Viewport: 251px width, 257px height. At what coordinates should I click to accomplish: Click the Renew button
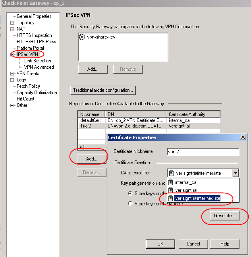pyautogui.click(x=92, y=172)
